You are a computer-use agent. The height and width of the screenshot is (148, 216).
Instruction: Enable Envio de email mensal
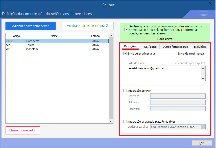[176, 54]
